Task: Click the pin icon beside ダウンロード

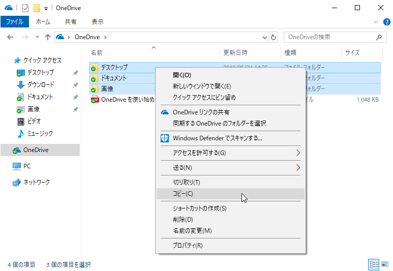Action: [x=75, y=85]
